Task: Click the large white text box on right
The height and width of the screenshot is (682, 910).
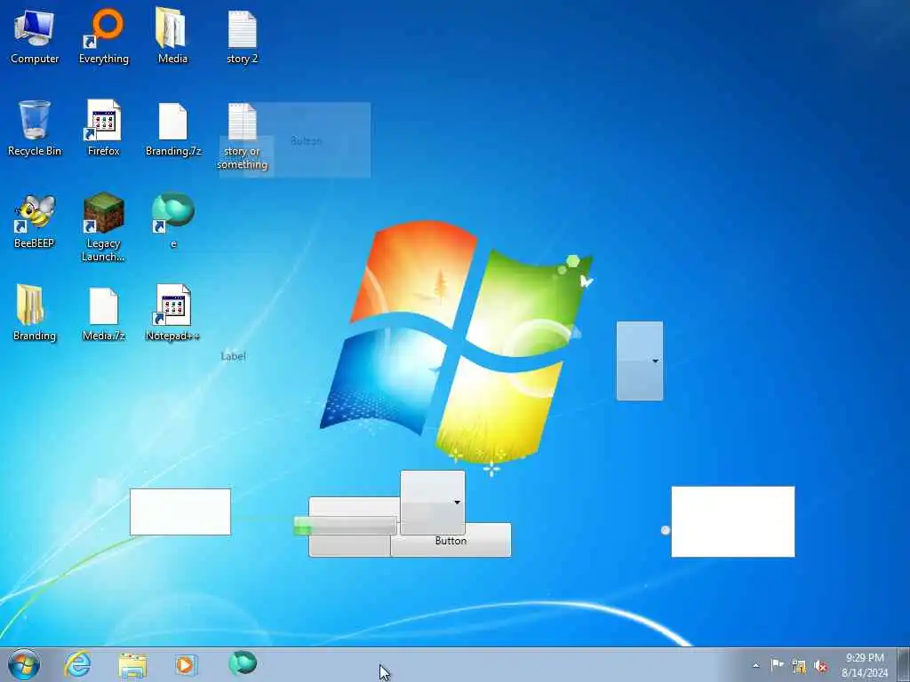Action: coord(733,521)
